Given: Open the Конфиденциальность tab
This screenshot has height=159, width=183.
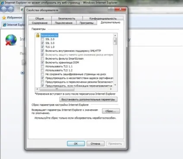Looking at the screenshot, I should (x=103, y=19).
